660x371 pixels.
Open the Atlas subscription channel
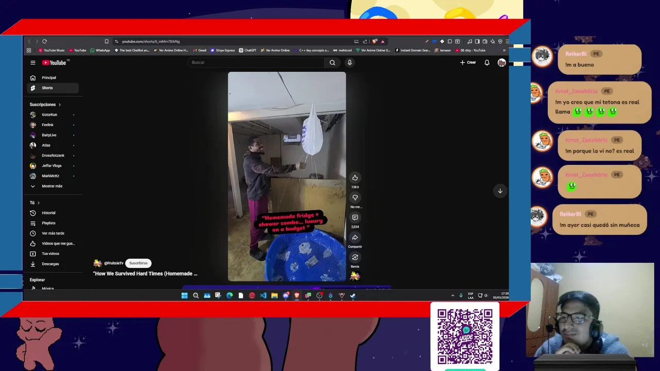(53, 145)
